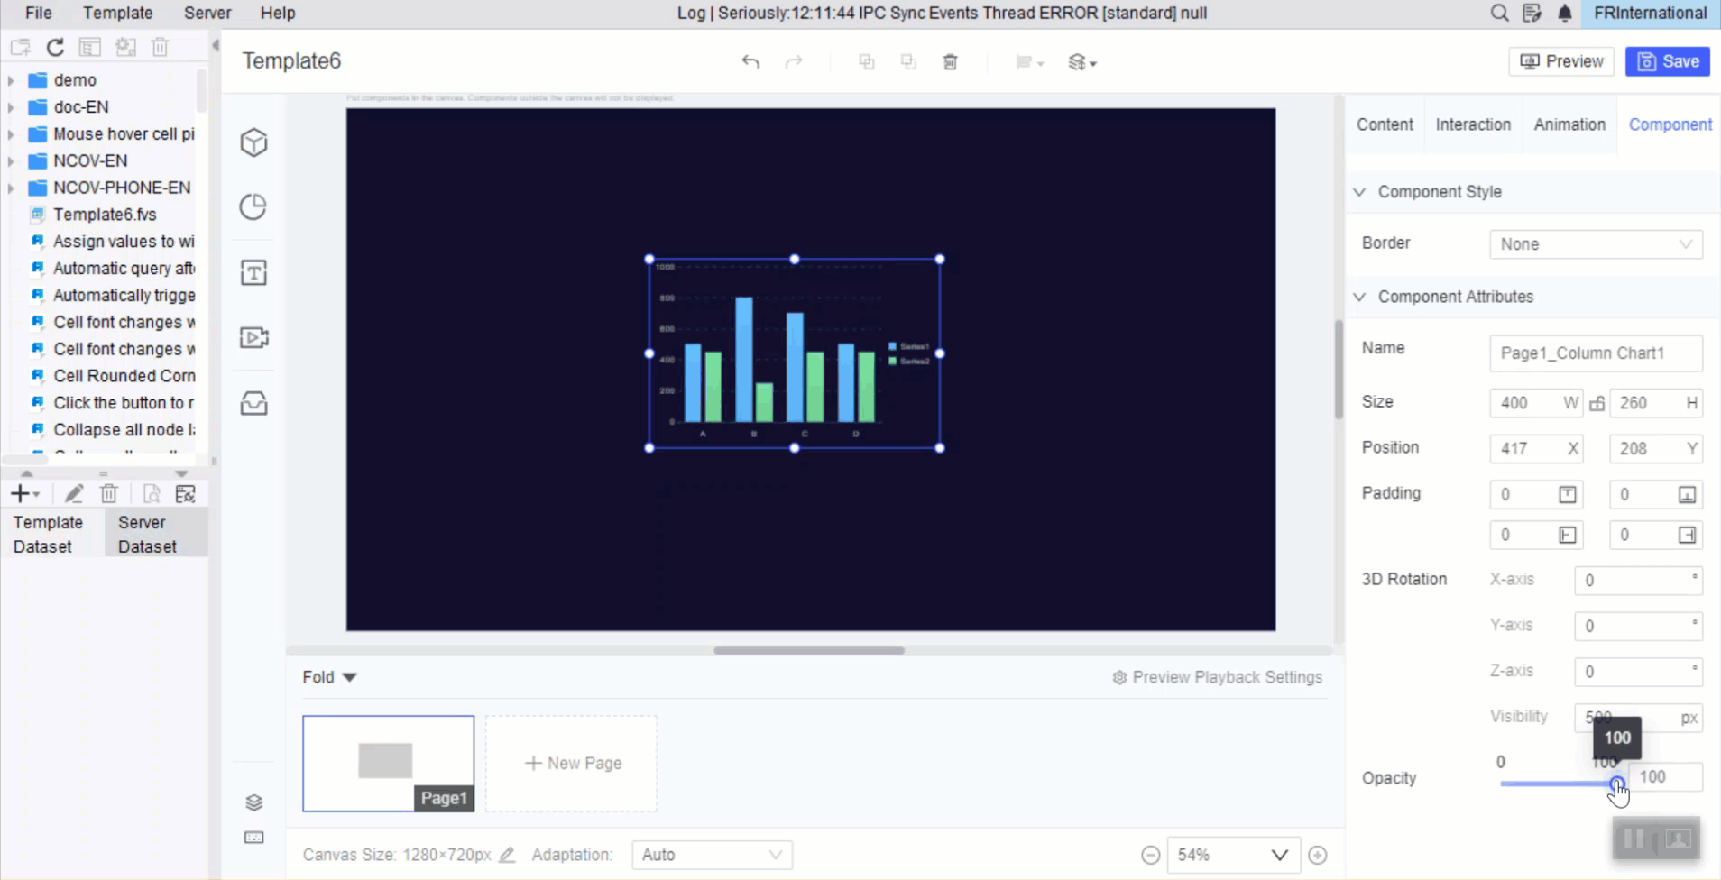Open the Server menu
This screenshot has height=880, width=1721.
(x=207, y=13)
